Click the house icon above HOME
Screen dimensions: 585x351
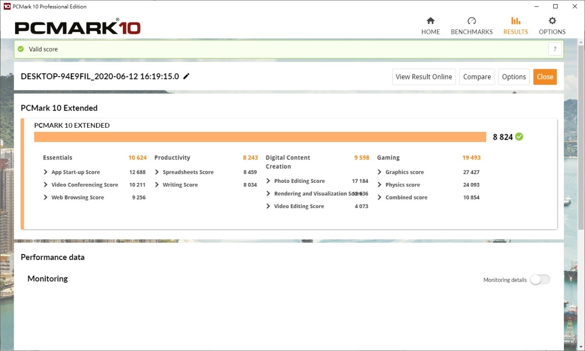(430, 21)
